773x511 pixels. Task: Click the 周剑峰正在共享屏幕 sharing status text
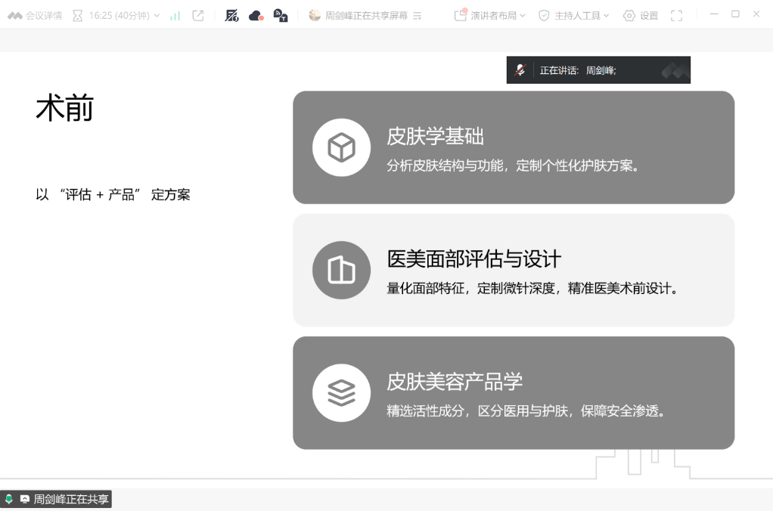tap(367, 15)
